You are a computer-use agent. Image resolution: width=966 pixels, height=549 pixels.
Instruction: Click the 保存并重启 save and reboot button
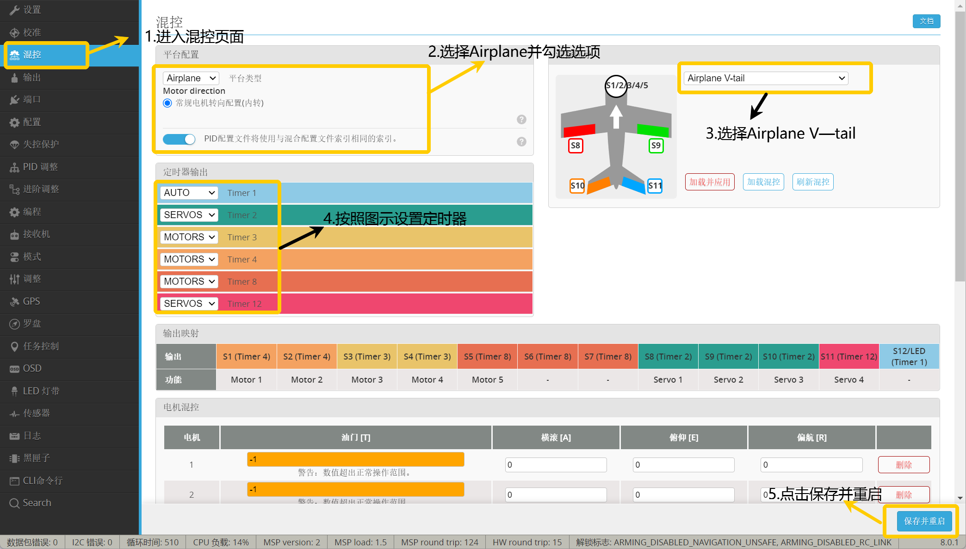click(x=924, y=521)
